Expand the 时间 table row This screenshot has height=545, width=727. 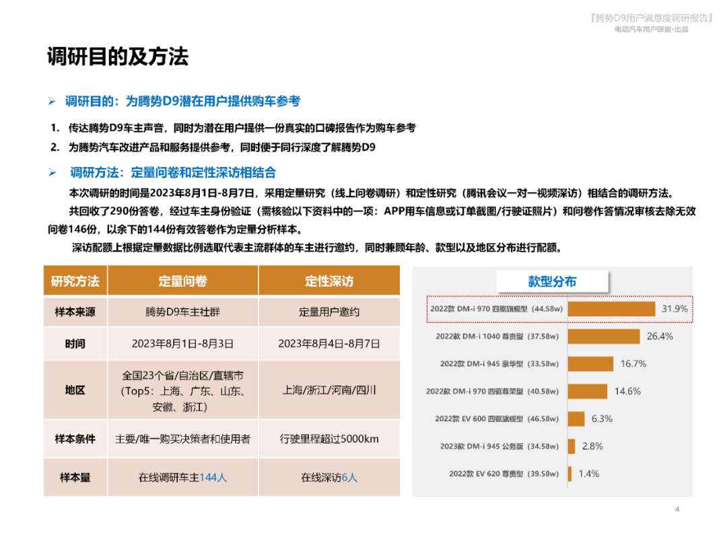pyautogui.click(x=75, y=343)
